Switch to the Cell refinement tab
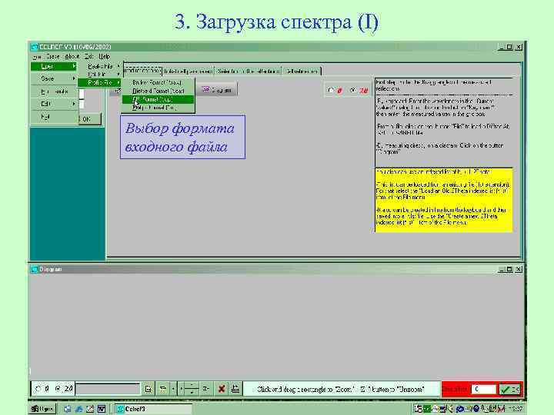This screenshot has width=554, height=415. tap(302, 71)
